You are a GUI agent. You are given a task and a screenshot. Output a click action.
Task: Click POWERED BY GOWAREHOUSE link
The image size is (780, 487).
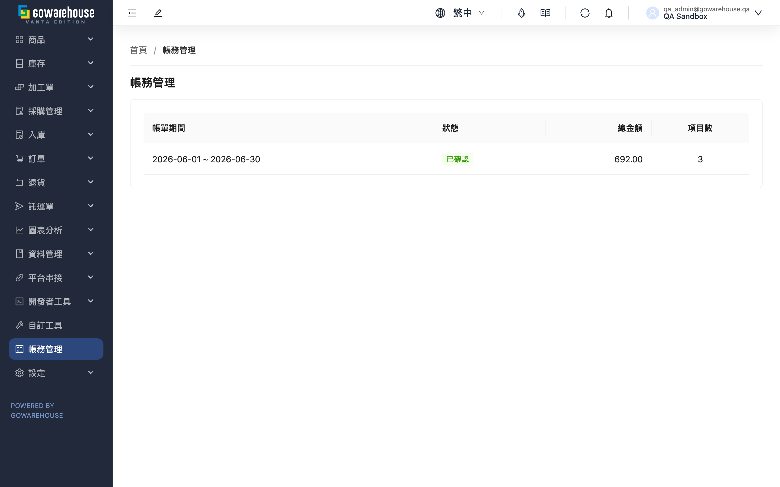tap(37, 411)
